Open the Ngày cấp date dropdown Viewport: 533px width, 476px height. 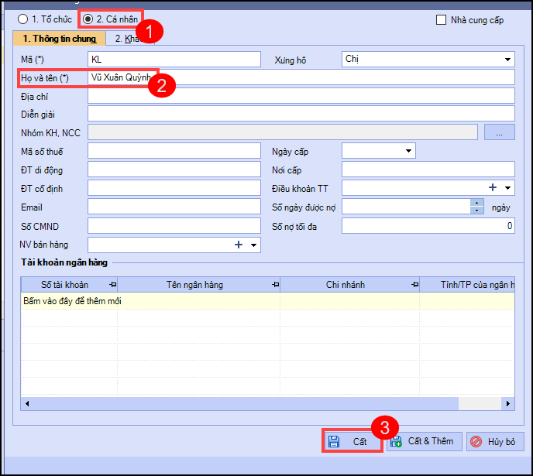407,151
